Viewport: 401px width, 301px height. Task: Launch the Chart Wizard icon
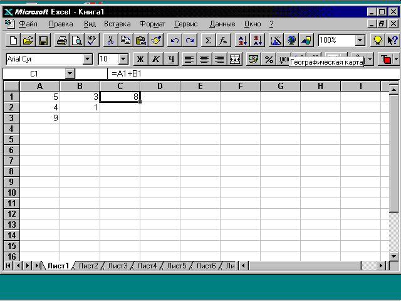[x=276, y=40]
